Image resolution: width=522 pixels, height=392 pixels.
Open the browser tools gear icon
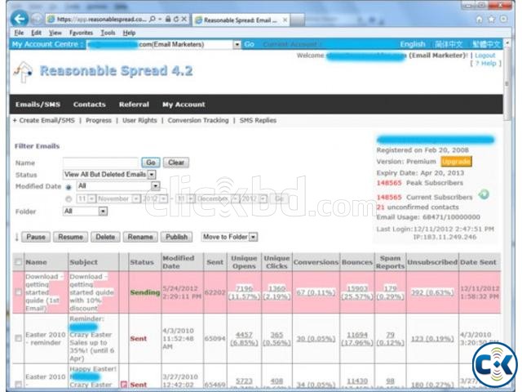504,20
